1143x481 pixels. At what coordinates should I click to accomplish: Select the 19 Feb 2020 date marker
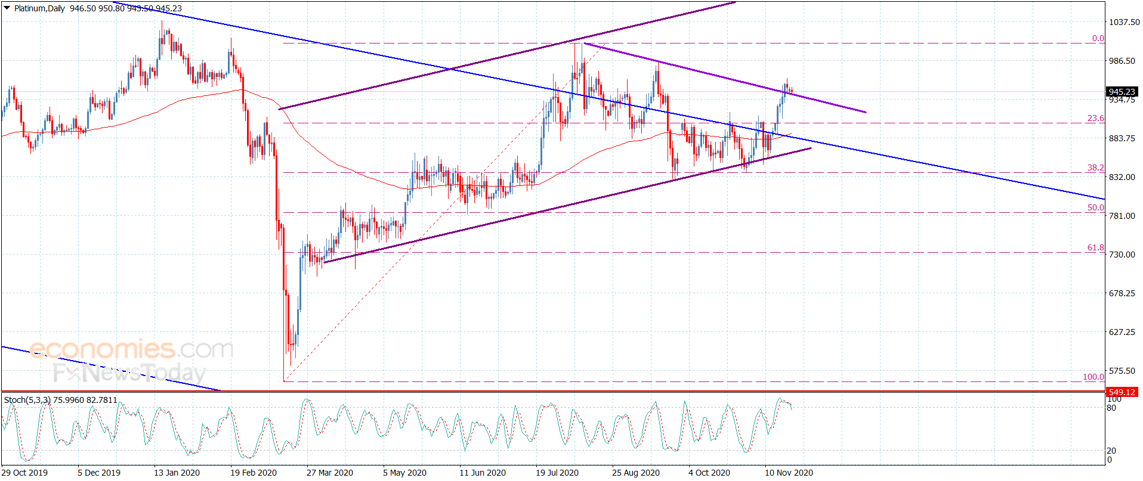click(254, 473)
